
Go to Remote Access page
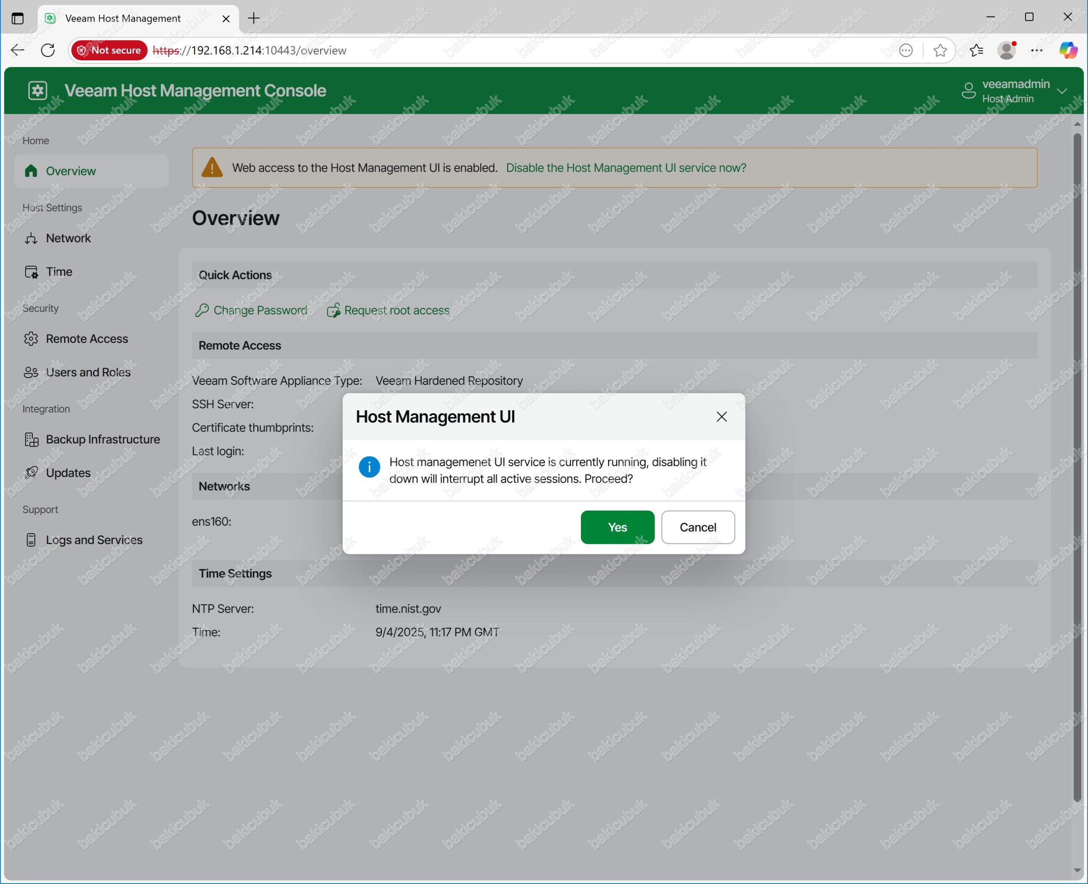[92, 339]
